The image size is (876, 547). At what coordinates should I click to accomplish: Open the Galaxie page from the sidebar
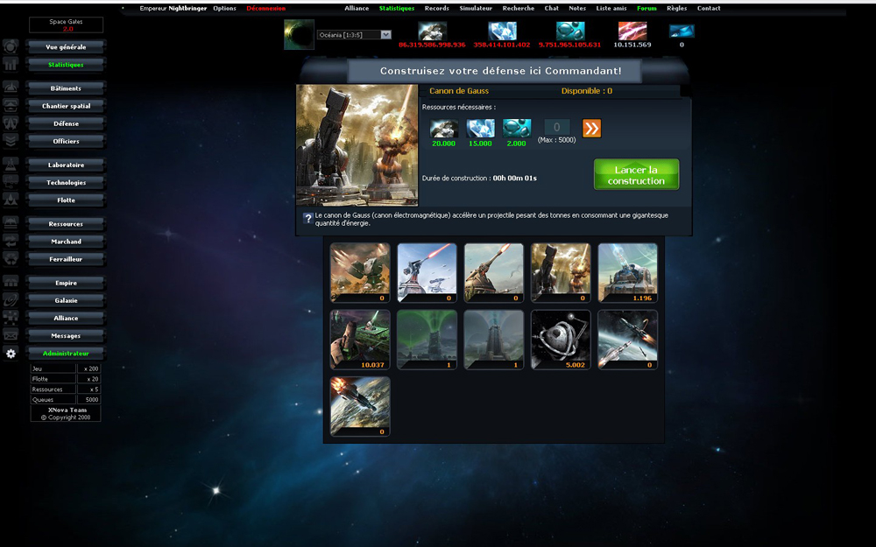[x=66, y=300]
